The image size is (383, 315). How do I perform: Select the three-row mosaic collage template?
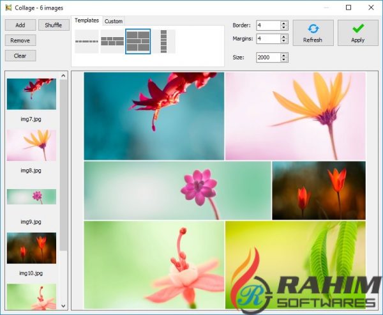[x=138, y=42]
